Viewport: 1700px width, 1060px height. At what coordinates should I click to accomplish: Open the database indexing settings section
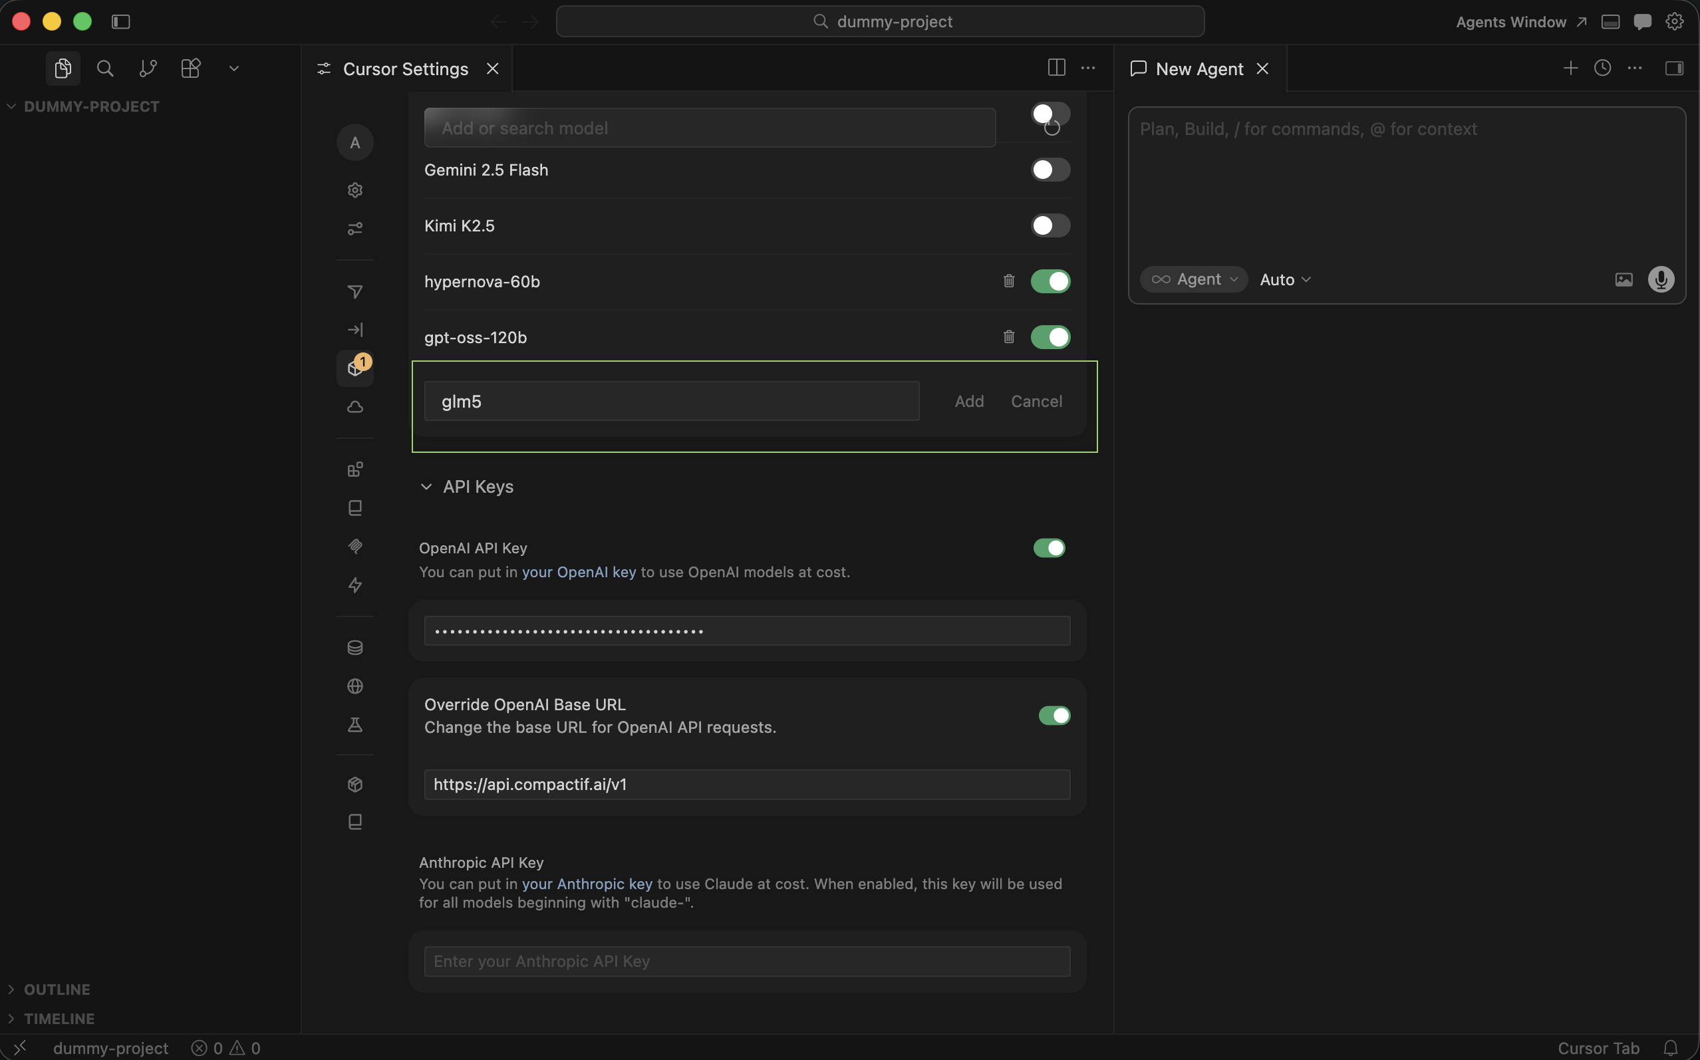point(354,647)
